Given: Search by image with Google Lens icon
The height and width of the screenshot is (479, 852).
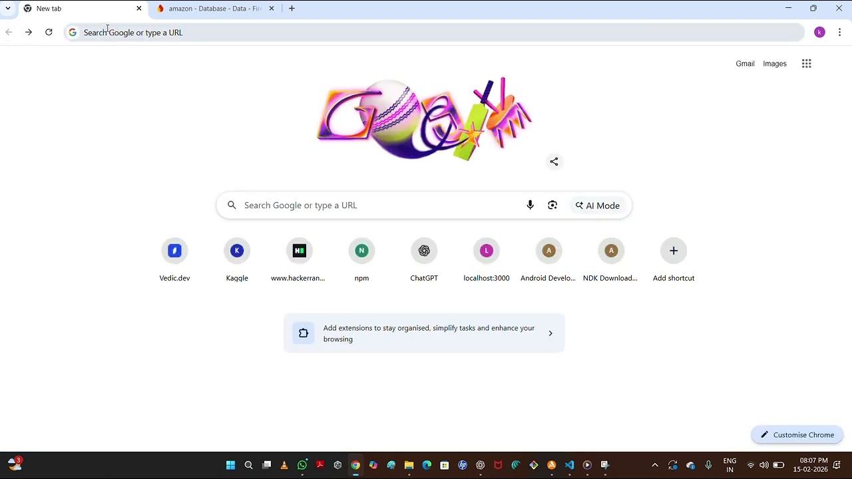Looking at the screenshot, I should pyautogui.click(x=552, y=206).
